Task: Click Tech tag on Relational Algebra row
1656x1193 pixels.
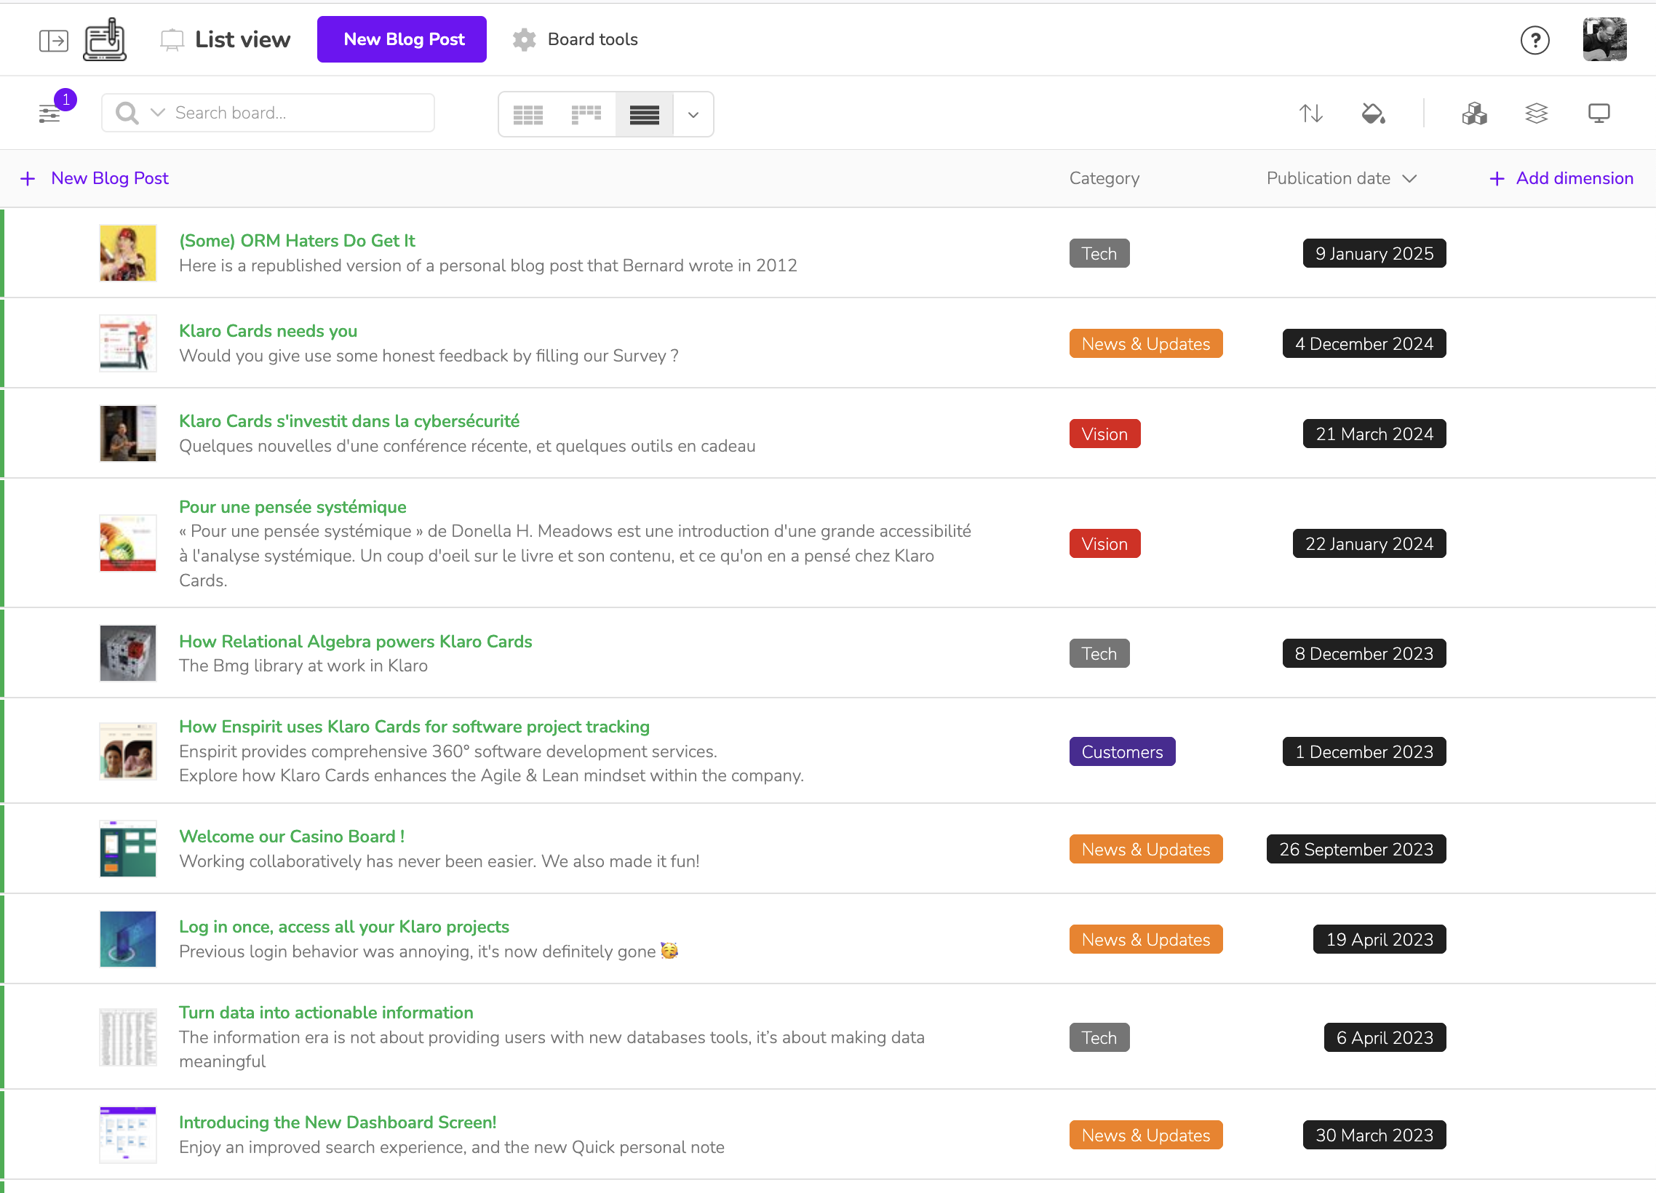Action: click(x=1099, y=653)
